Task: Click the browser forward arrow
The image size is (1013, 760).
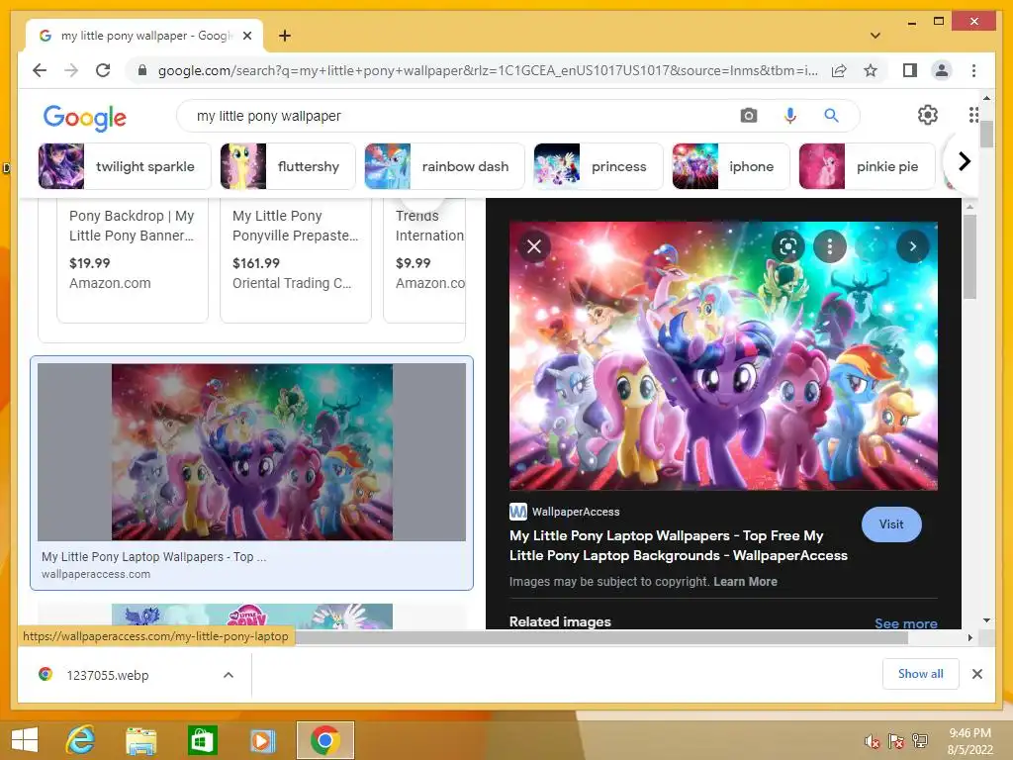Action: (71, 70)
